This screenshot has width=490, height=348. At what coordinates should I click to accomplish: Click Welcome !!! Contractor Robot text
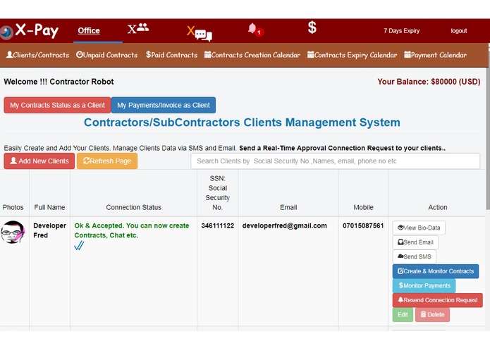click(x=59, y=82)
